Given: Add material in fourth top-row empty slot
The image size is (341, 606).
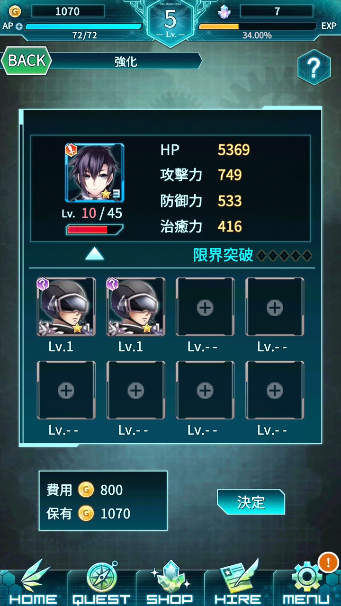Looking at the screenshot, I should click(275, 307).
